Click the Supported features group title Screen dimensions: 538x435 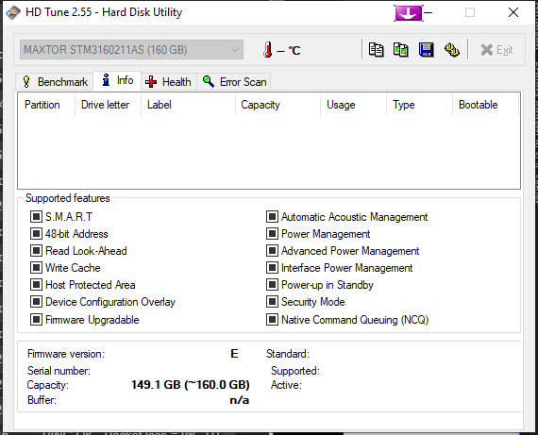(x=68, y=198)
